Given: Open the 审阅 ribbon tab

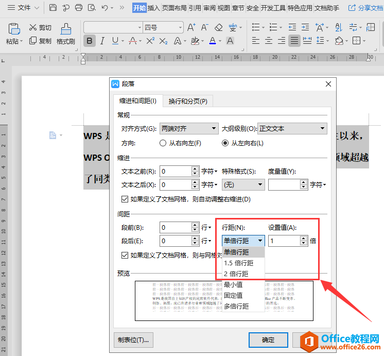Looking at the screenshot, I should point(210,8).
